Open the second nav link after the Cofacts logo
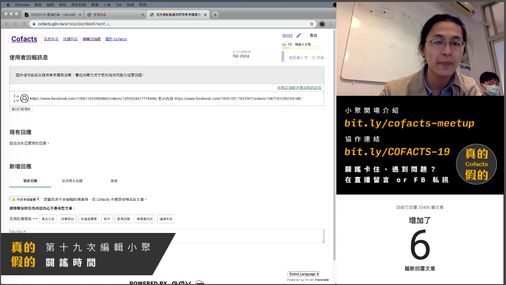 [70, 39]
